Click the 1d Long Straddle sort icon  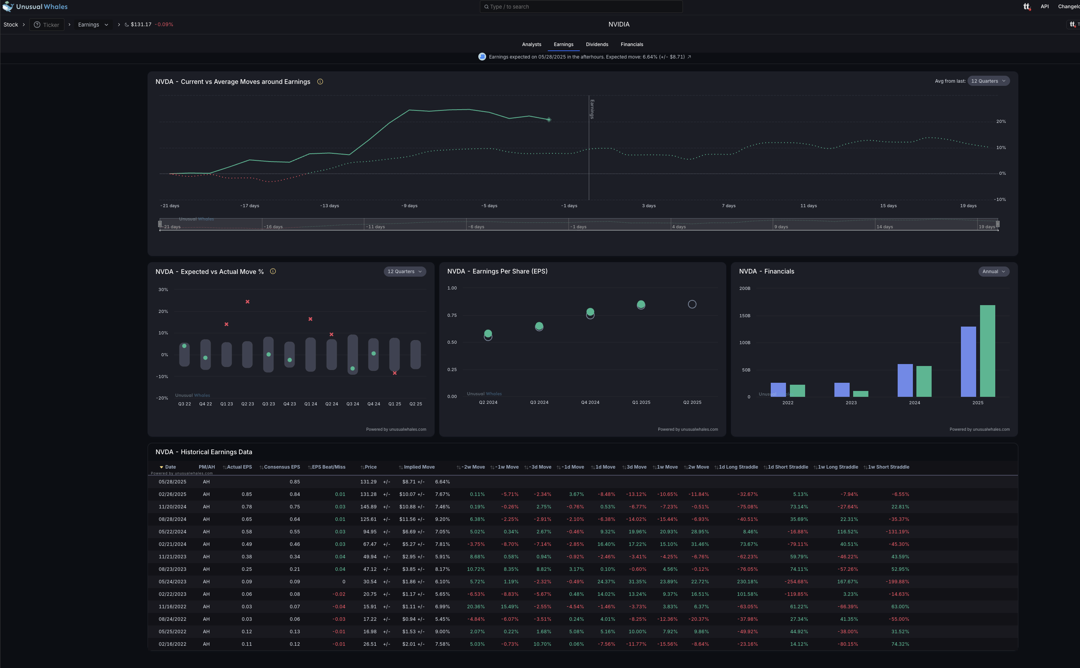(716, 467)
